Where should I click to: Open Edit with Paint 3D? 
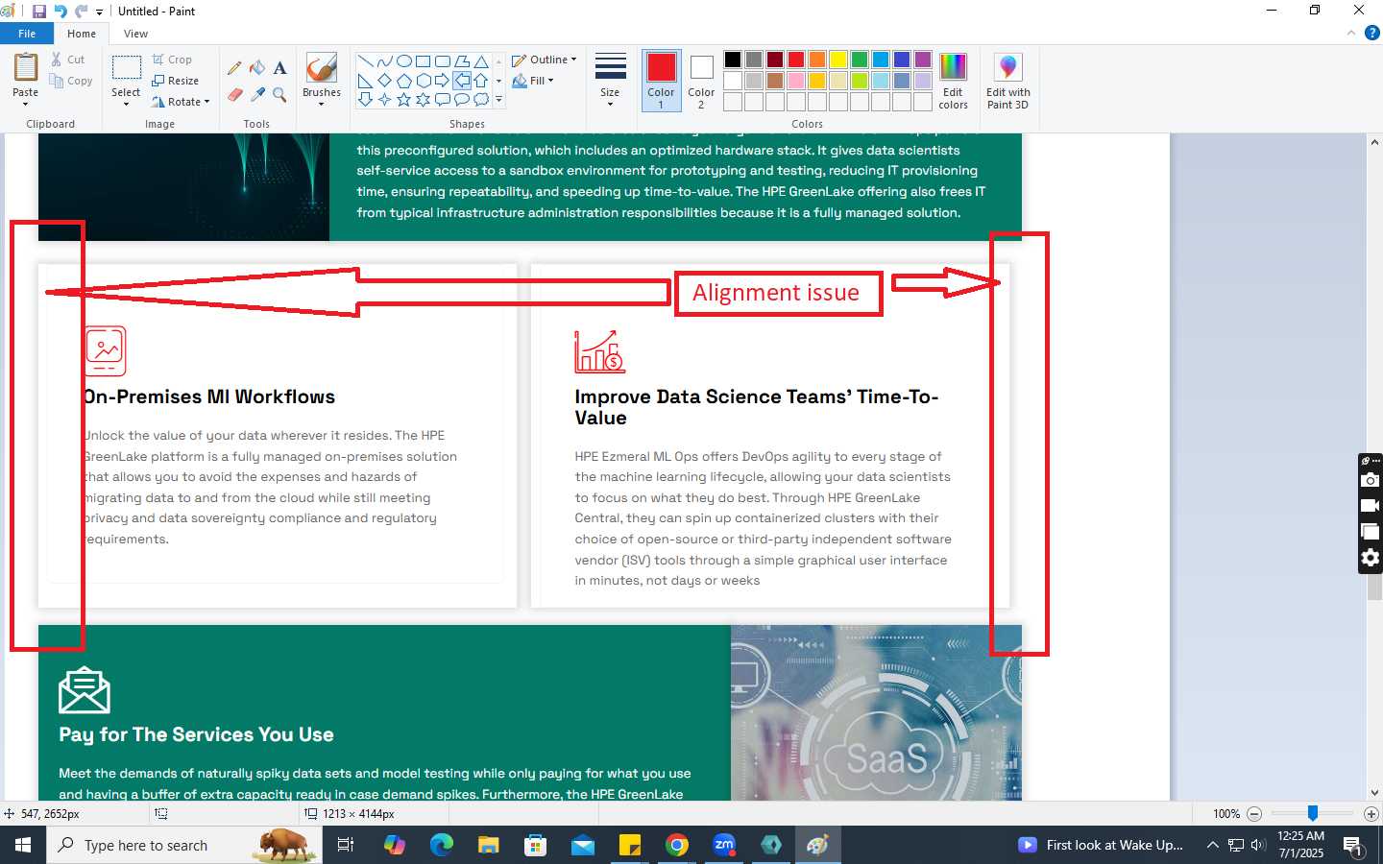coord(1007,82)
